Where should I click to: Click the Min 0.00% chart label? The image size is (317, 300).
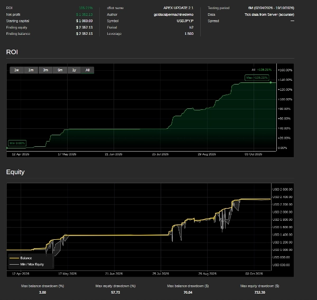tap(17, 143)
